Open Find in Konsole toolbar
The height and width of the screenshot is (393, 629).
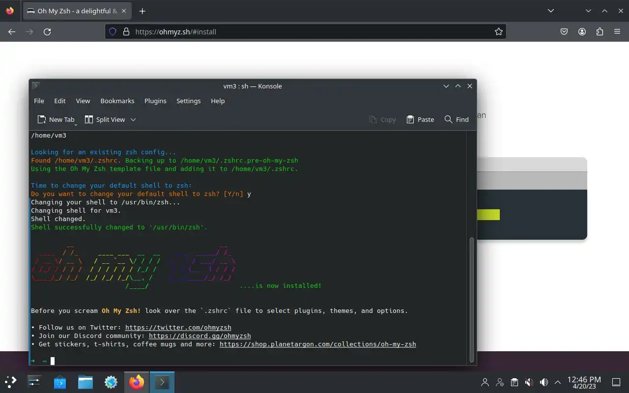[457, 119]
